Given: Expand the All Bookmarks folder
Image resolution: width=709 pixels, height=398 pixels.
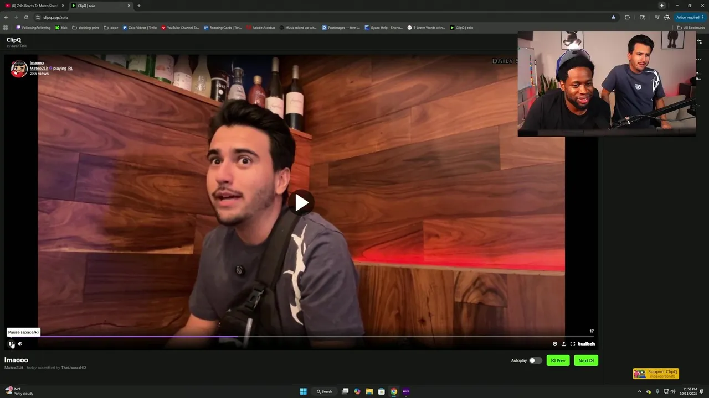Looking at the screenshot, I should click(691, 27).
